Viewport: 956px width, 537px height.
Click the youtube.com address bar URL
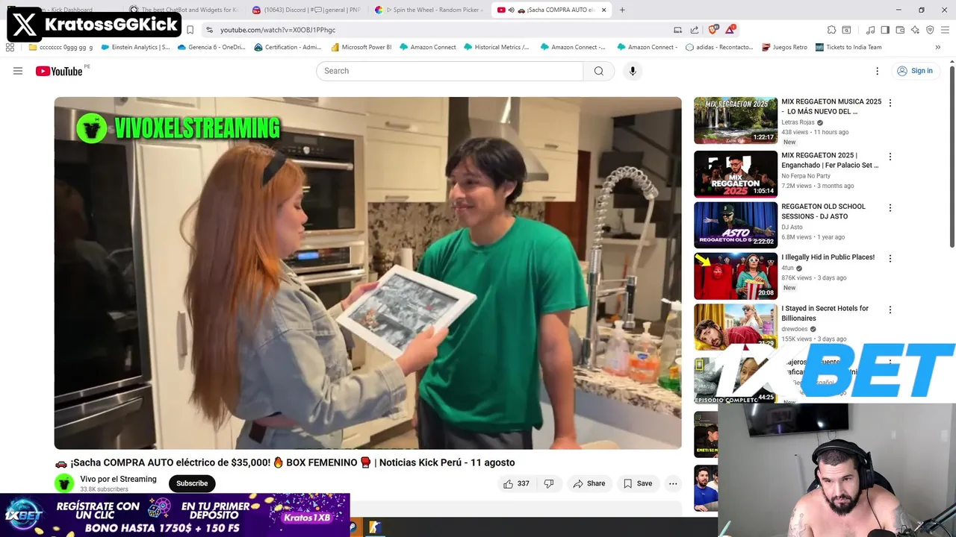(278, 30)
